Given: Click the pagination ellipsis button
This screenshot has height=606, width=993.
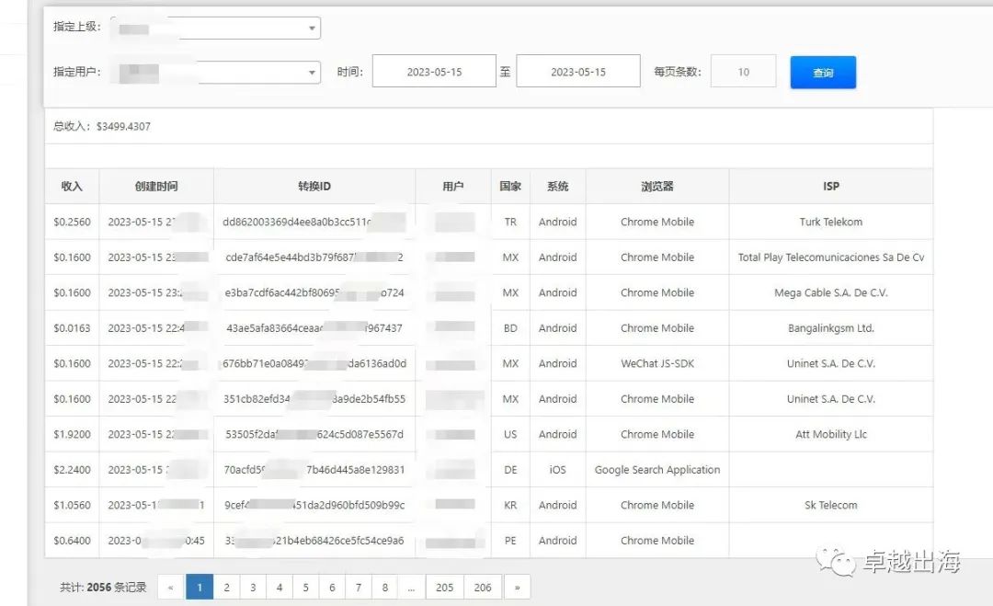Looking at the screenshot, I should (x=411, y=588).
